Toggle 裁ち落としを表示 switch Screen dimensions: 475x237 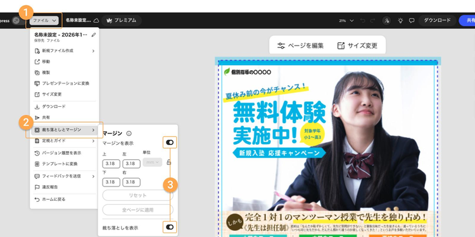(170, 227)
